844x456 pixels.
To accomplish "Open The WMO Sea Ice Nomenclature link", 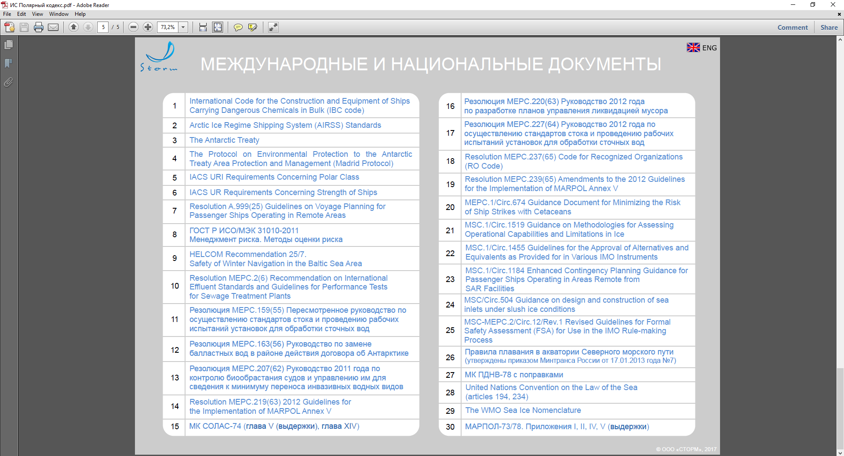I will coord(523,410).
